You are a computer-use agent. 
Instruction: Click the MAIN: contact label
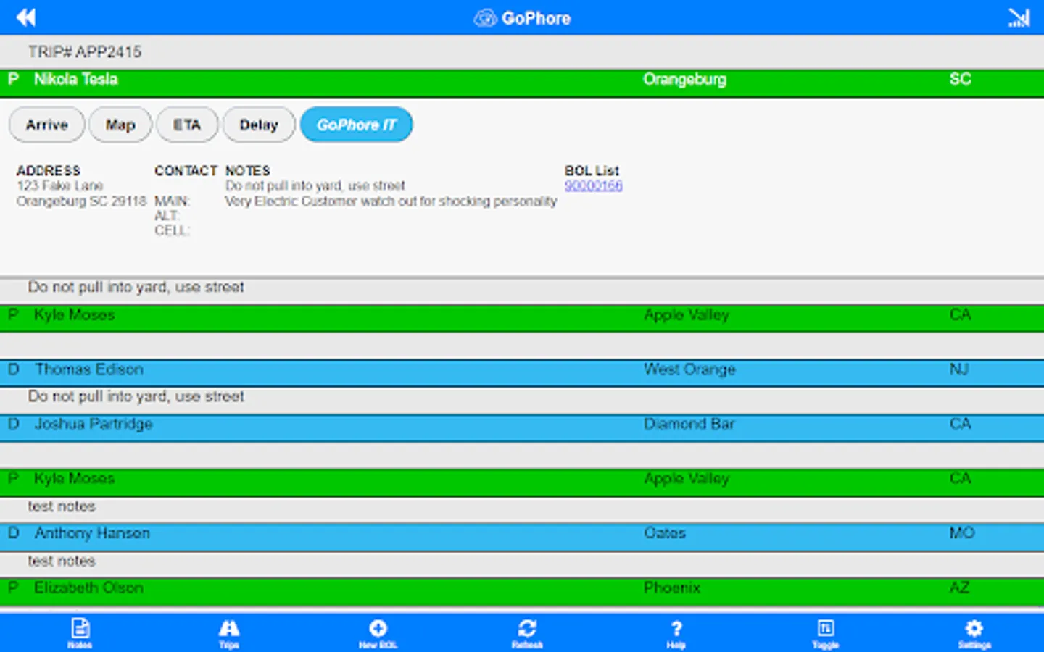pyautogui.click(x=172, y=201)
